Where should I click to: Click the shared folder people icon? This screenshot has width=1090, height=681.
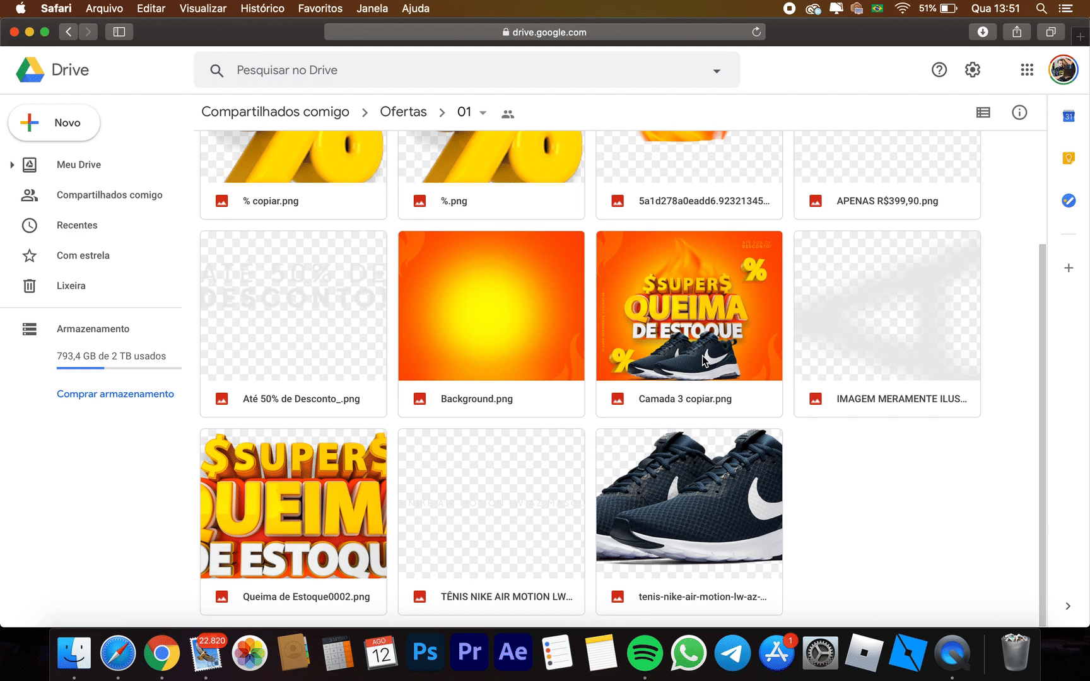pyautogui.click(x=507, y=114)
